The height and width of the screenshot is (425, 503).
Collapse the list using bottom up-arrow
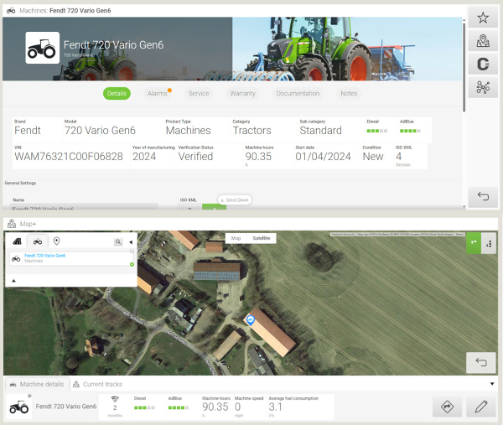tap(13, 281)
